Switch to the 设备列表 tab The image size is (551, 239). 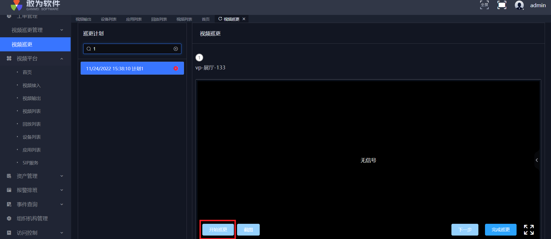(108, 19)
